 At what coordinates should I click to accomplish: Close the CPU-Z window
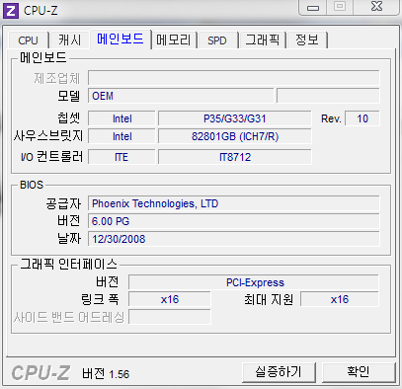click(376, 7)
